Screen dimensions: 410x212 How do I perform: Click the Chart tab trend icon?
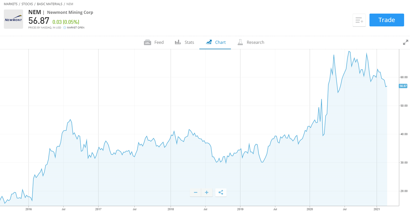point(209,42)
